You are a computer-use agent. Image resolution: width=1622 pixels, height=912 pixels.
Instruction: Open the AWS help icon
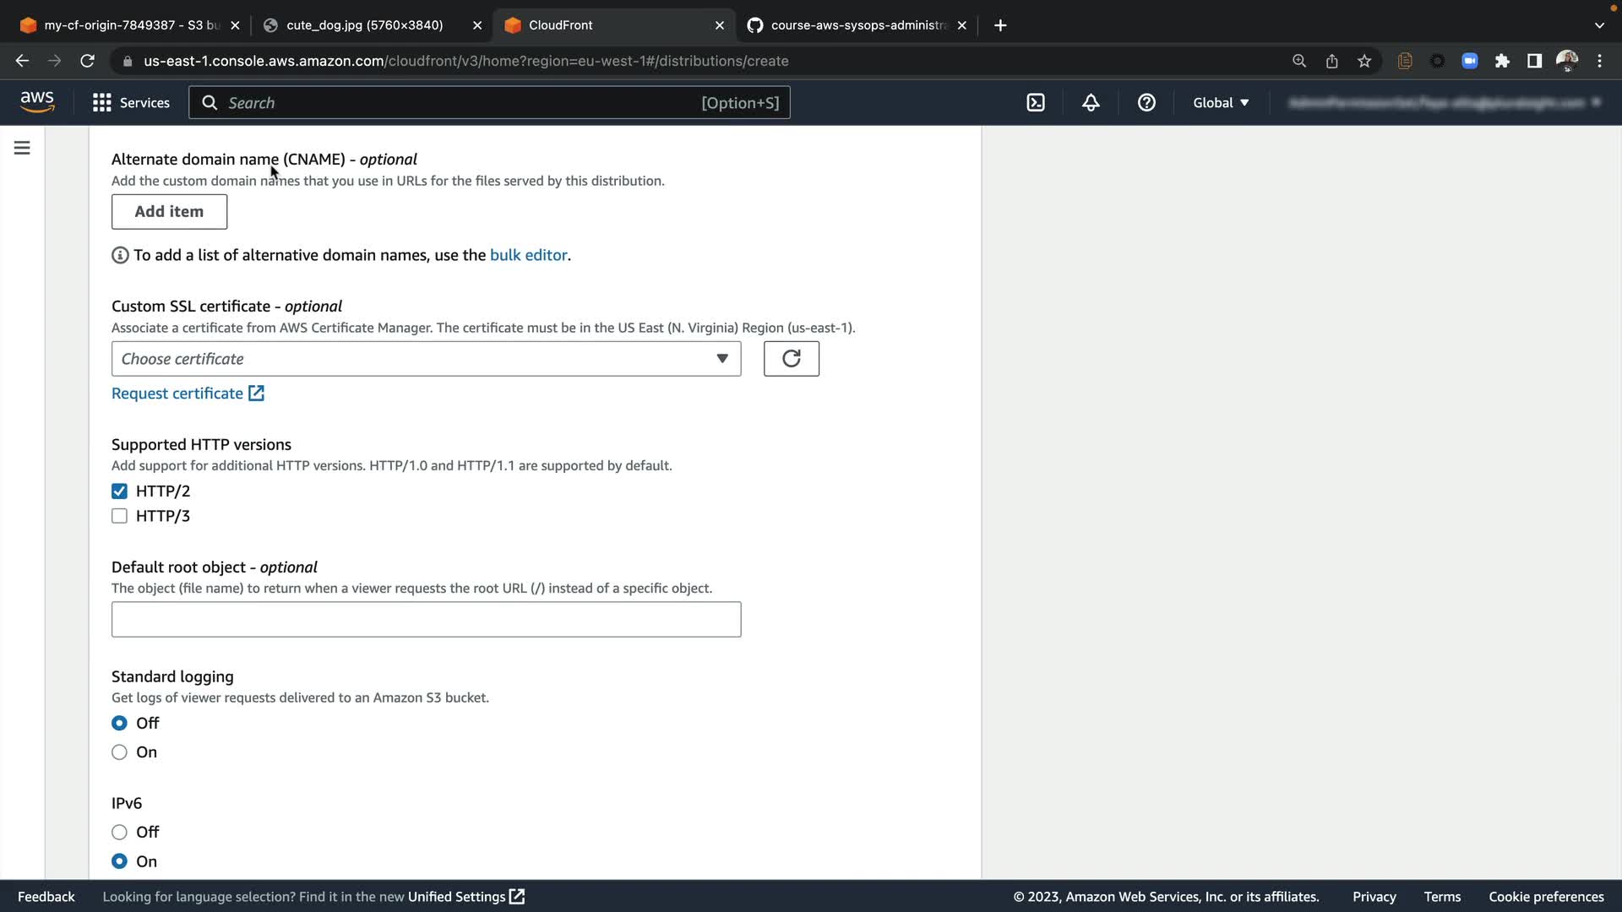[x=1146, y=102]
